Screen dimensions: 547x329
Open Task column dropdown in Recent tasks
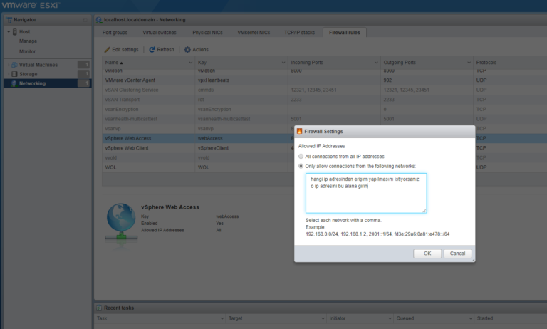[222, 318]
